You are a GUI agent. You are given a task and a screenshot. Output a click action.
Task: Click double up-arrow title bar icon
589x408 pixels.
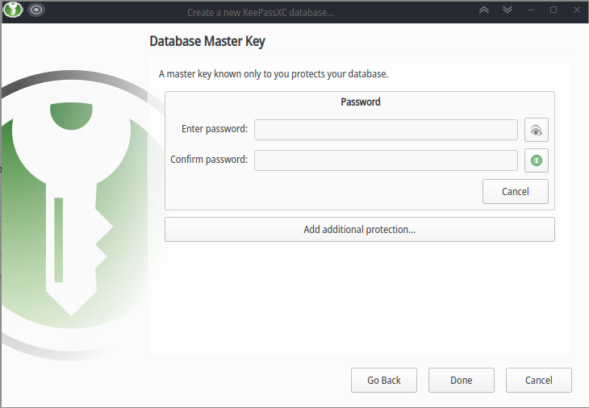click(484, 10)
